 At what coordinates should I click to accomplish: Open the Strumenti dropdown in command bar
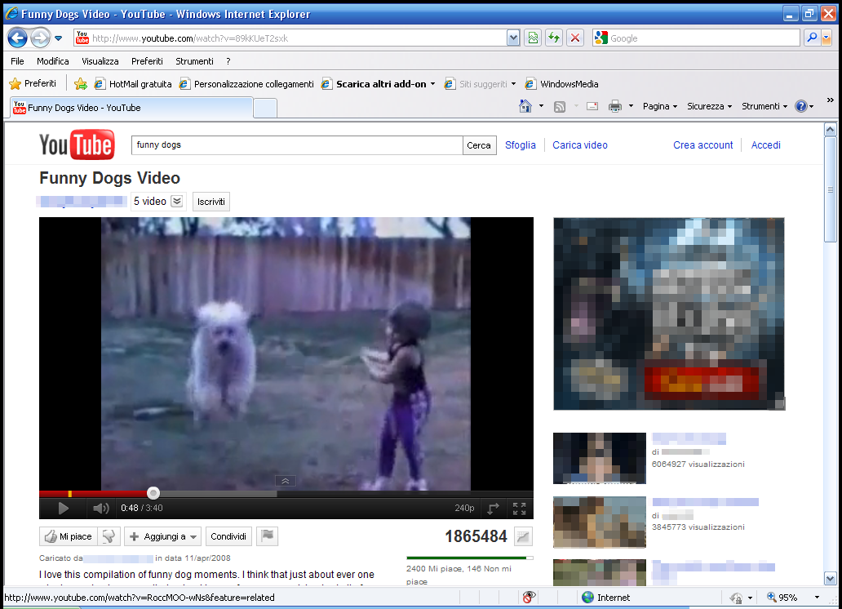[x=764, y=106]
